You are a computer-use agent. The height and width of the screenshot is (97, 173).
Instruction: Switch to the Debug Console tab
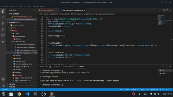(69, 67)
